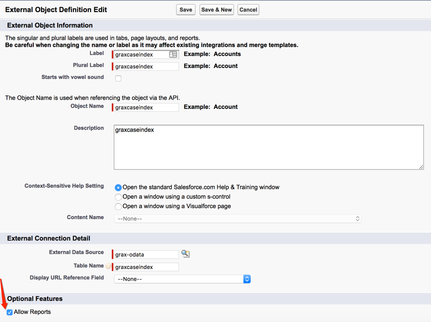The image size is (431, 322).
Task: Select standard Salesforce.com Help & Training window option
Action: pyautogui.click(x=118, y=187)
